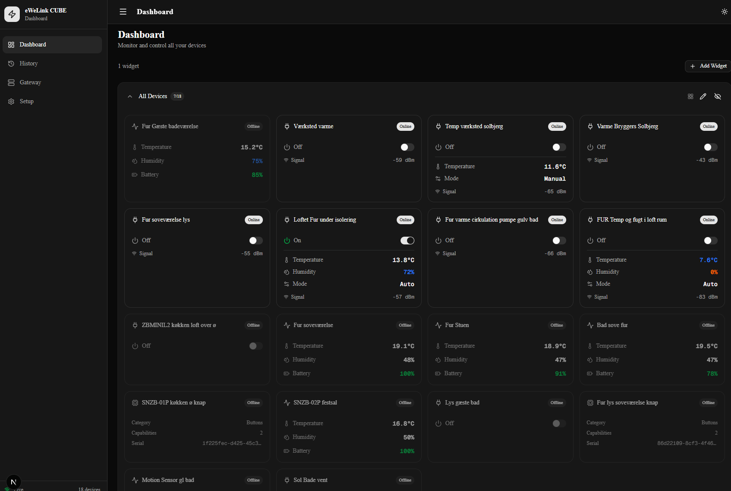Open the hamburger navigation menu
Image resolution: width=731 pixels, height=491 pixels.
pyautogui.click(x=123, y=12)
